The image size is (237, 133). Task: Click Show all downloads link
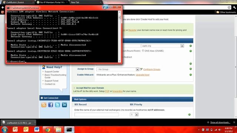tap(220, 122)
